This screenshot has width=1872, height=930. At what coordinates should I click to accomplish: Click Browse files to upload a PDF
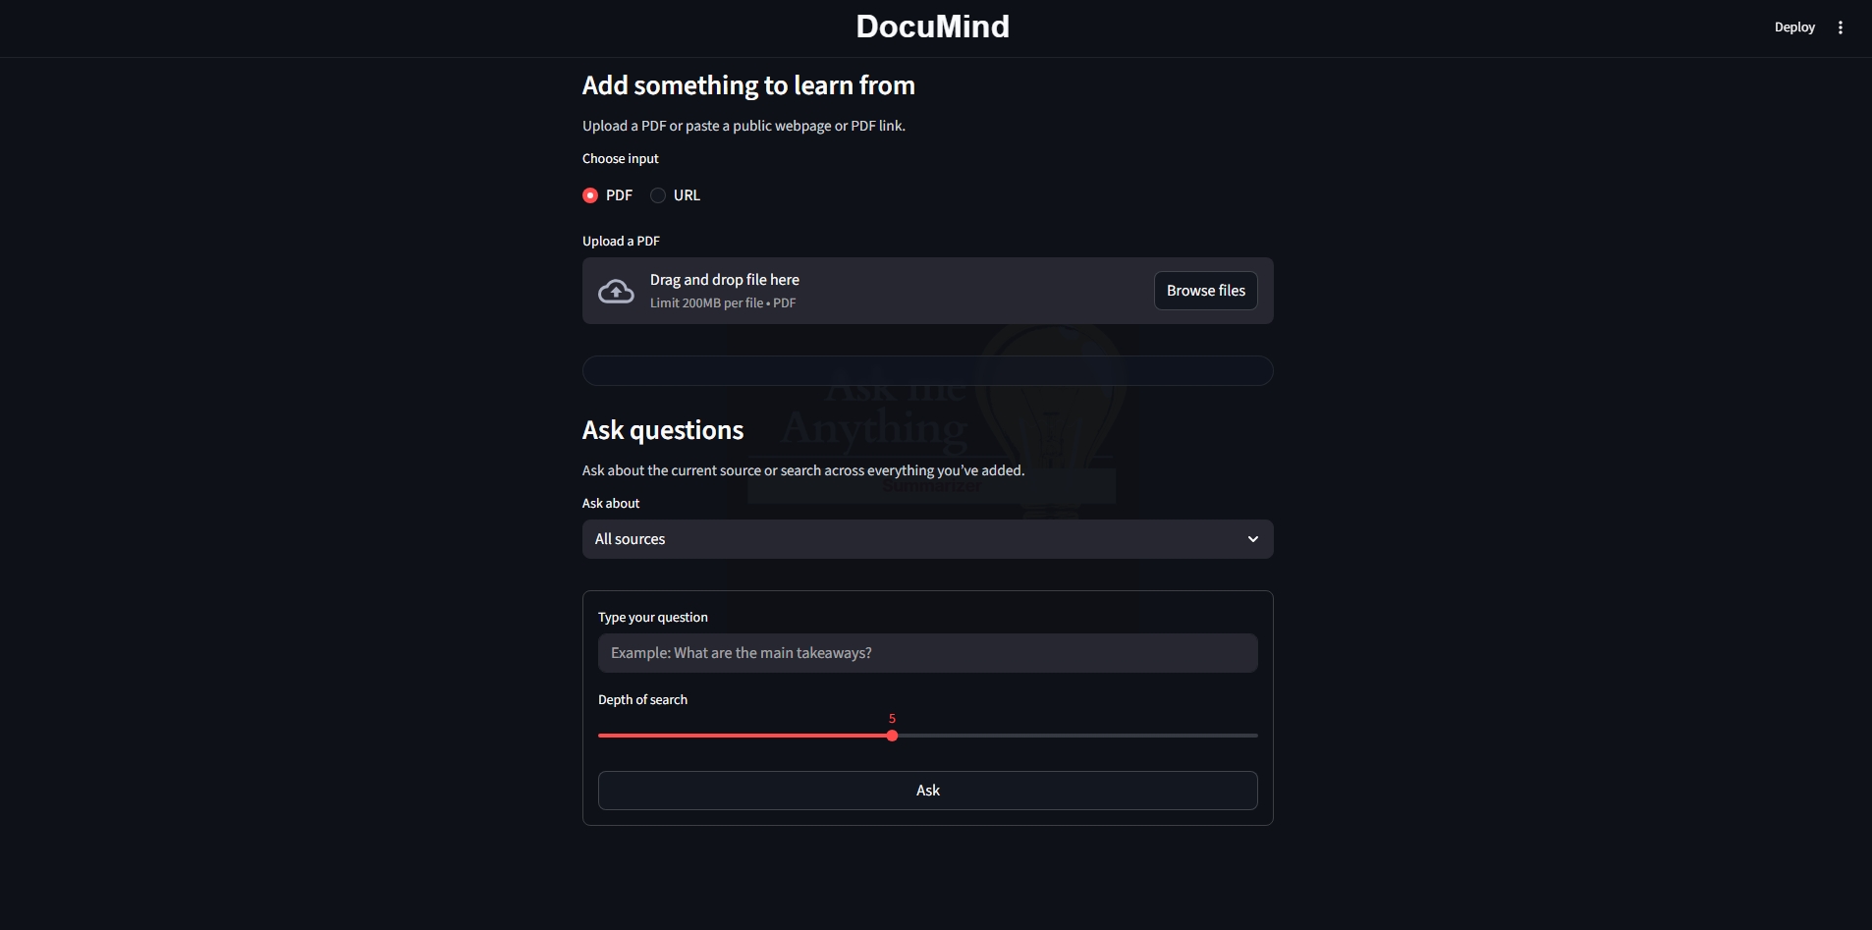tap(1205, 291)
